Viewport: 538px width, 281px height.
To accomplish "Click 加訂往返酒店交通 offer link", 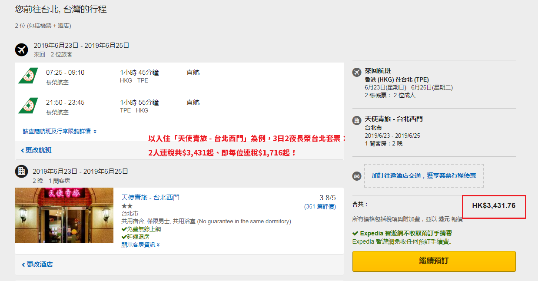I will point(424,176).
